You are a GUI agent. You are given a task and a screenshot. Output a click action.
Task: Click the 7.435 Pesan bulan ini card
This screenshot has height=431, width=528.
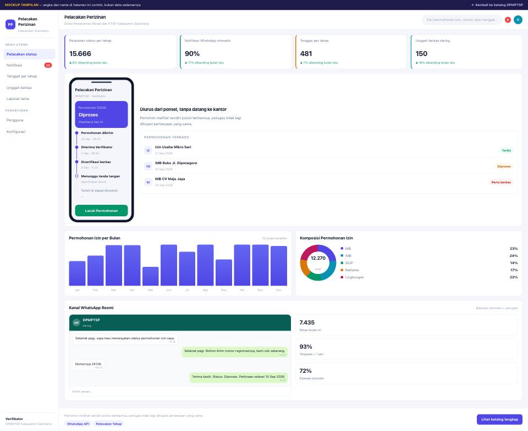(x=406, y=325)
